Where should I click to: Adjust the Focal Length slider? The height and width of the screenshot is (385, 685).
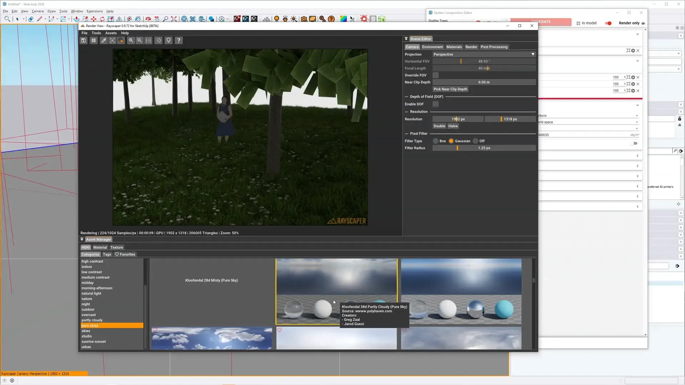pos(484,68)
